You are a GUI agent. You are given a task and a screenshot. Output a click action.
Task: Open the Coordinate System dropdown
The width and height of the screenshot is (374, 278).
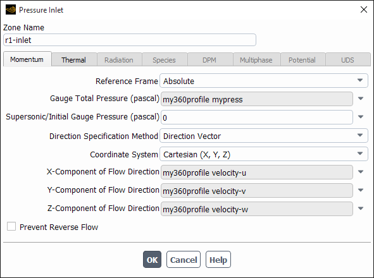tap(264, 154)
